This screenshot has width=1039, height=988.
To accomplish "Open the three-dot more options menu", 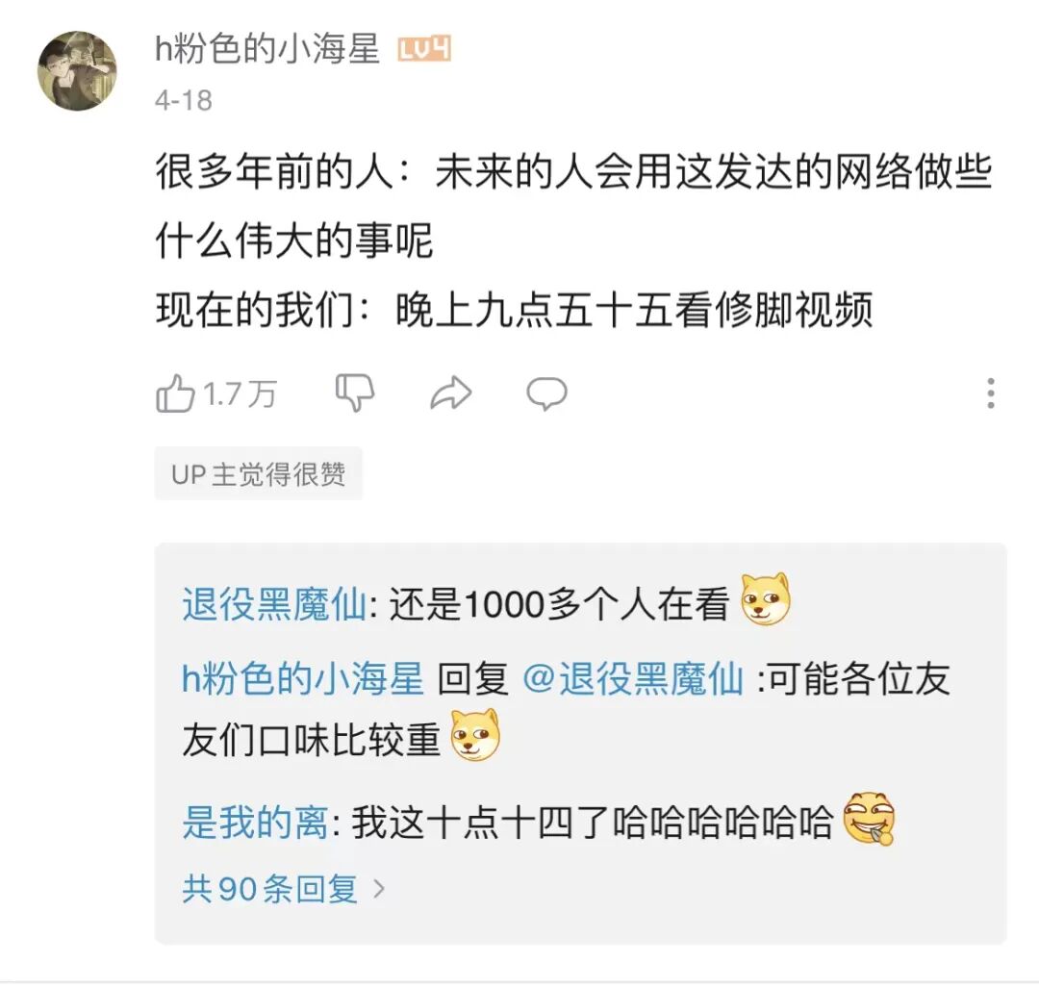I will coord(991,393).
